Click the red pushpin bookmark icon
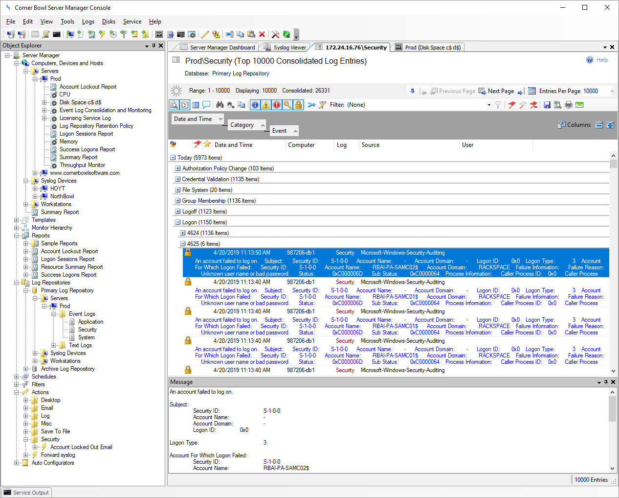This screenshot has height=498, width=619. point(512,105)
